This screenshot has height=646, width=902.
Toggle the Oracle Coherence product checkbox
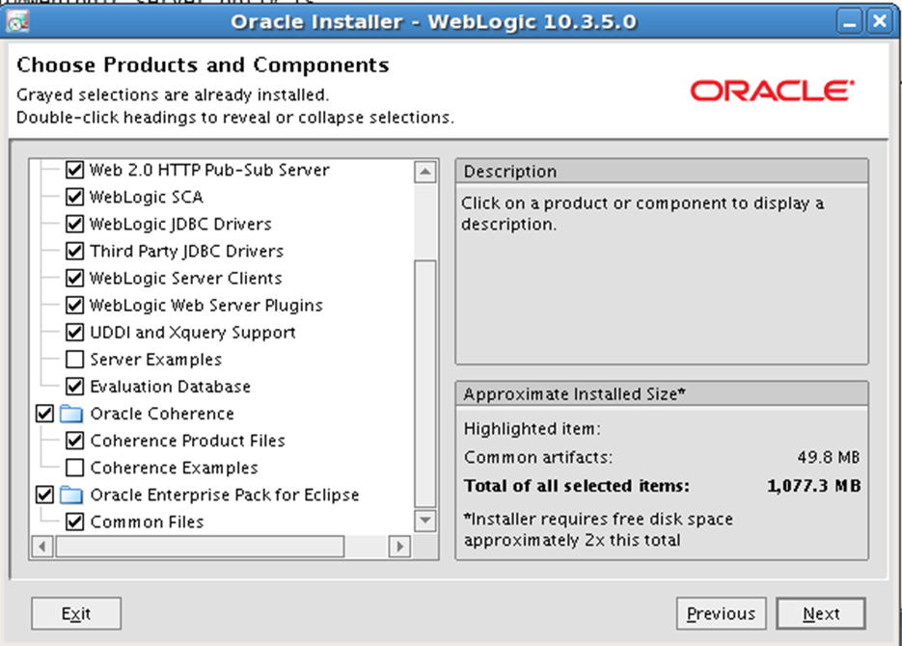pyautogui.click(x=44, y=414)
